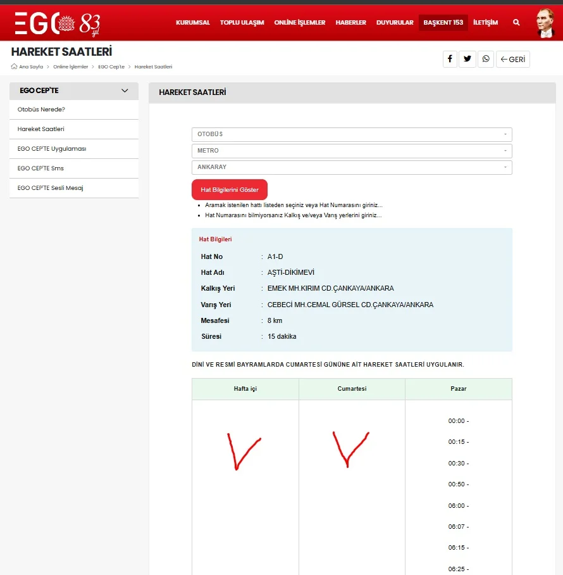
Task: Open BAŞKENT 153 page
Action: [443, 22]
